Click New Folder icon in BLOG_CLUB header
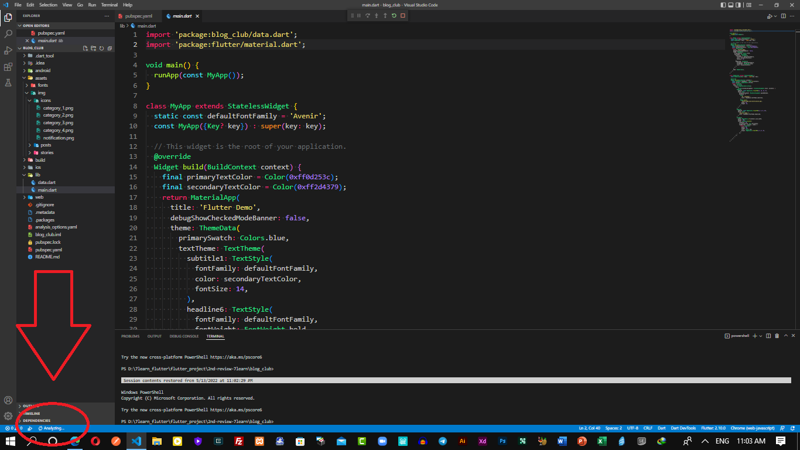 coord(94,48)
